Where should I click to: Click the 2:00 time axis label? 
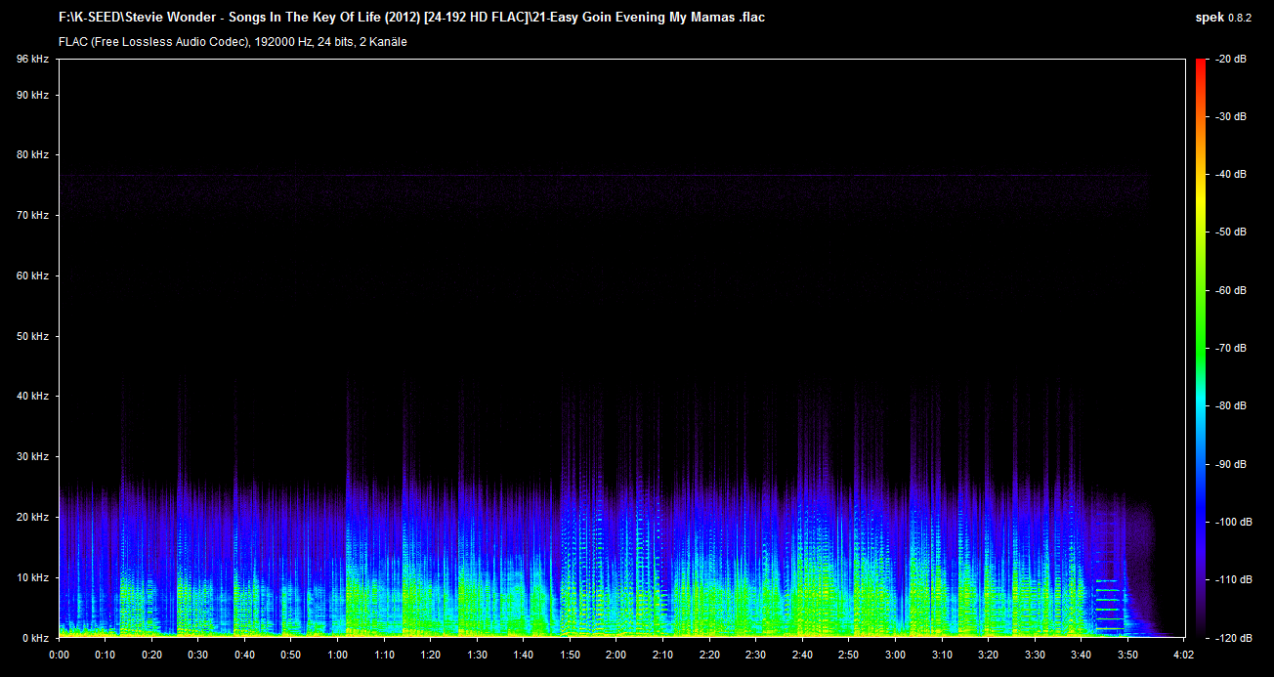point(616,655)
